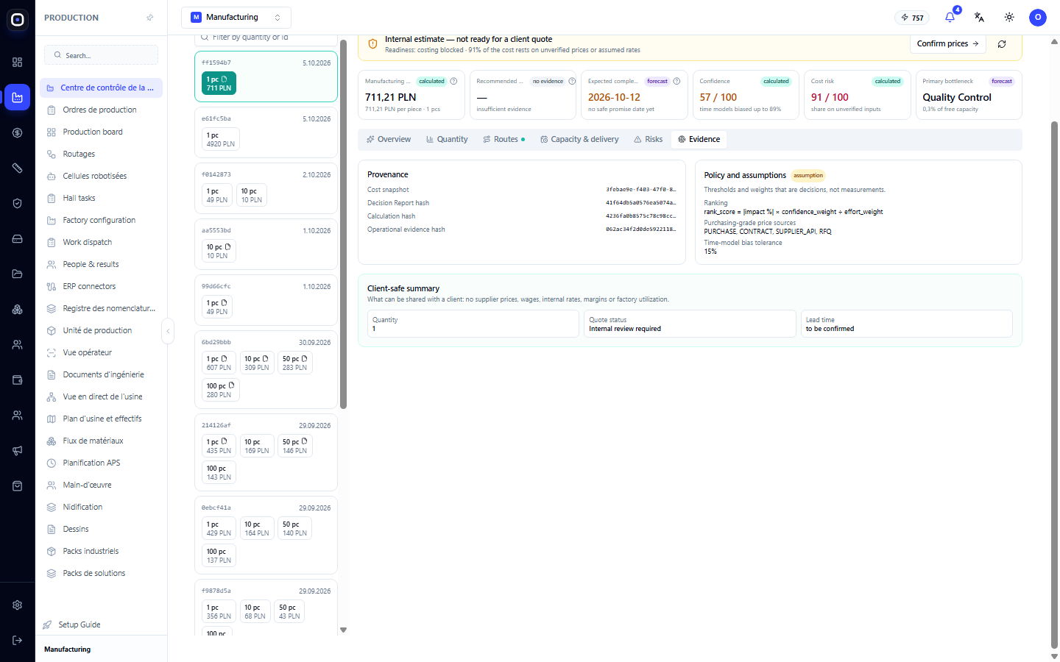1060x662 pixels.
Task: Click the shield icon in the left rail
Action: pos(18,204)
